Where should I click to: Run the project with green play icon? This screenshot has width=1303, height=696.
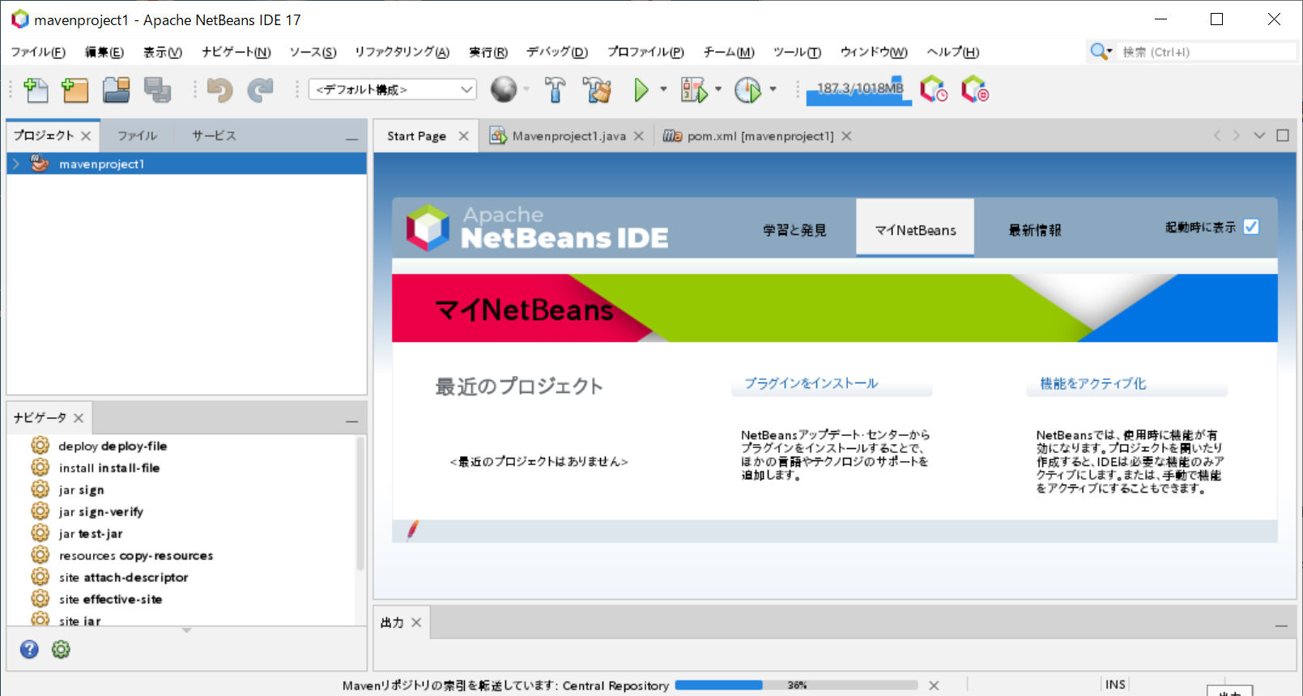(641, 89)
